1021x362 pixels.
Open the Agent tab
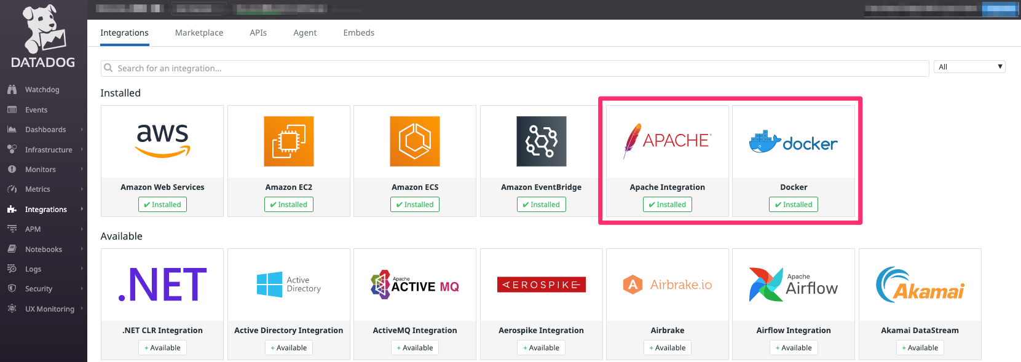305,33
